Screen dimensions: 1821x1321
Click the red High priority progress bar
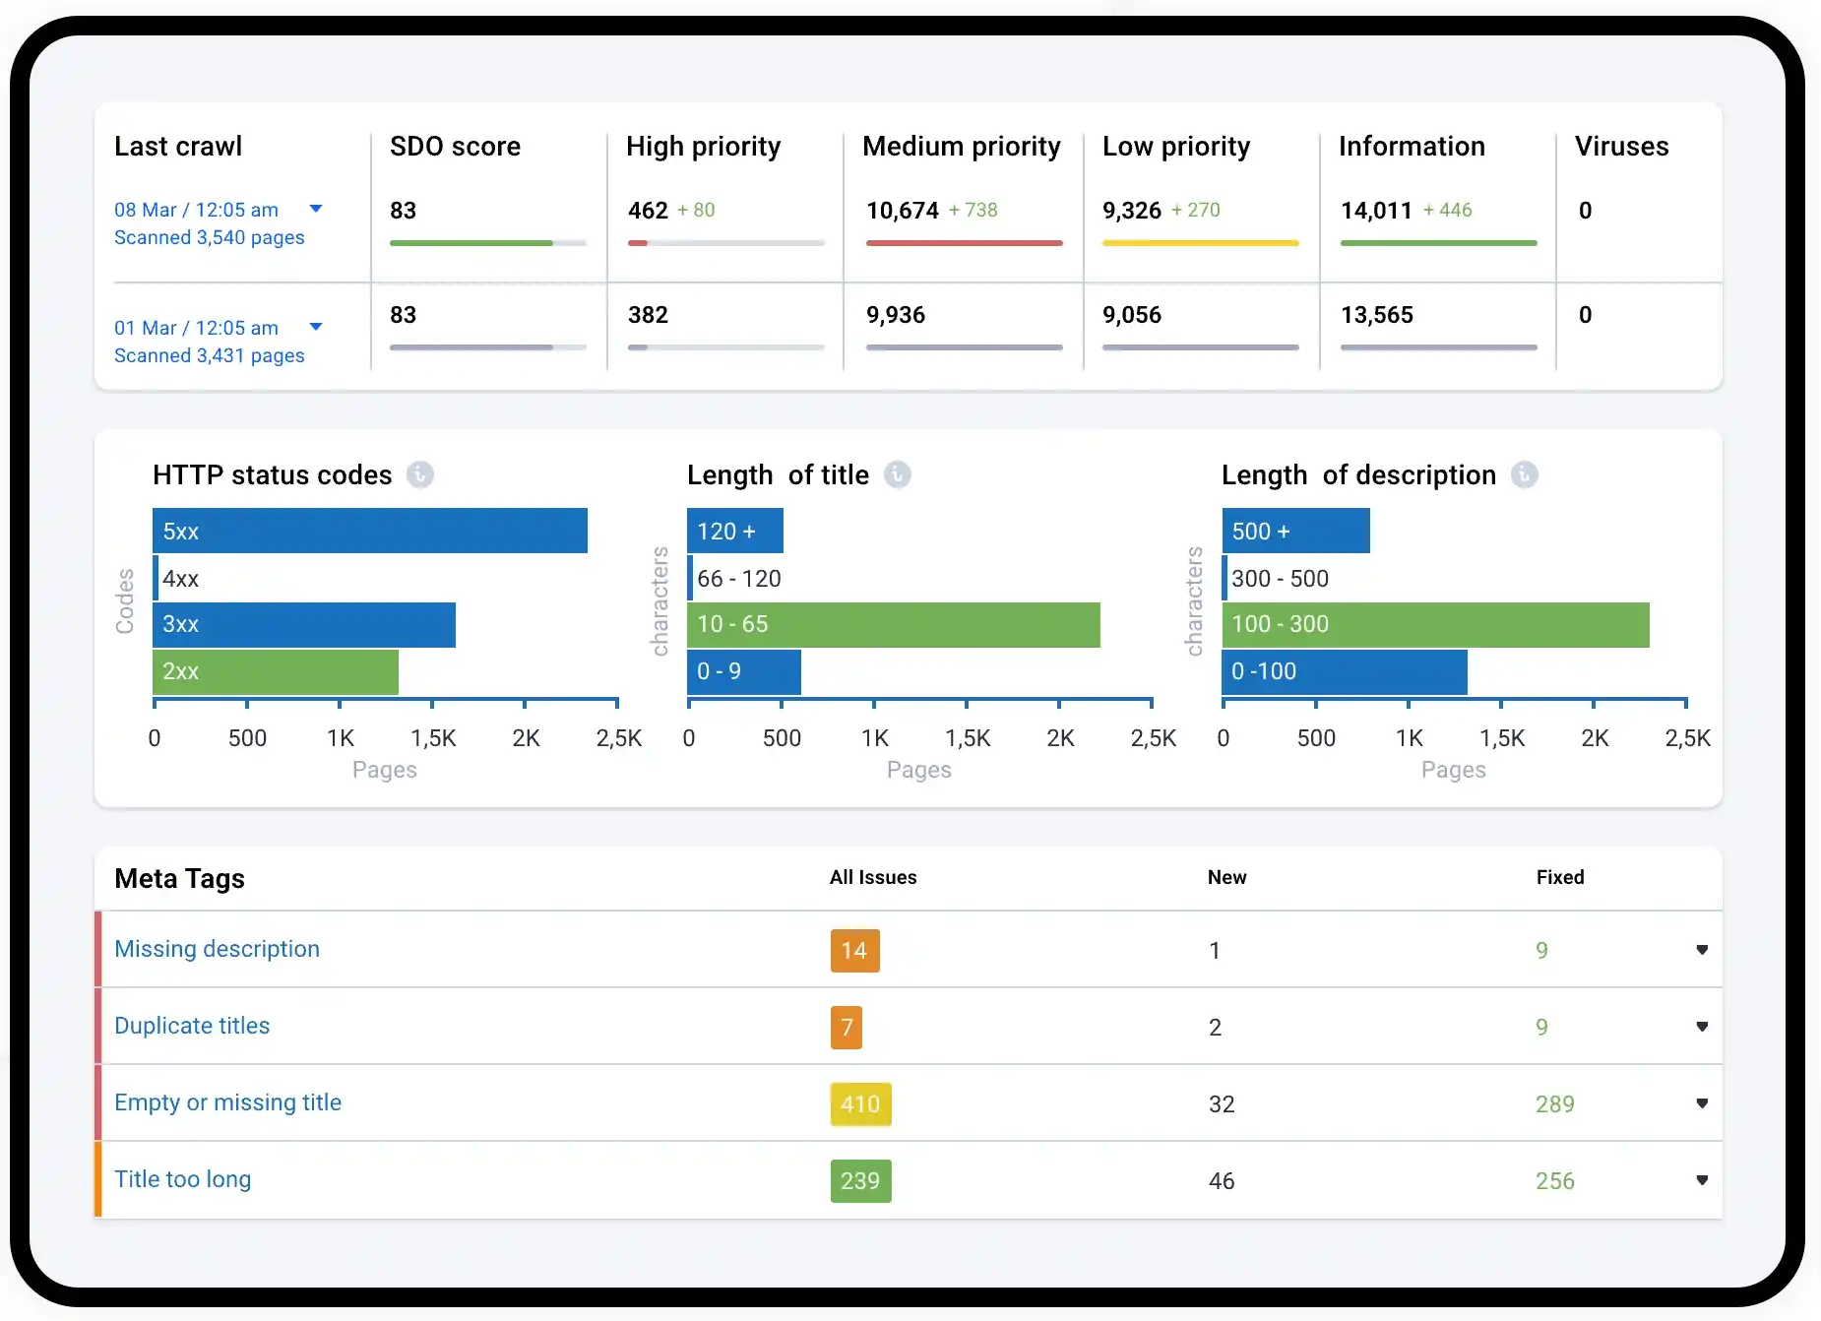pyautogui.click(x=726, y=242)
